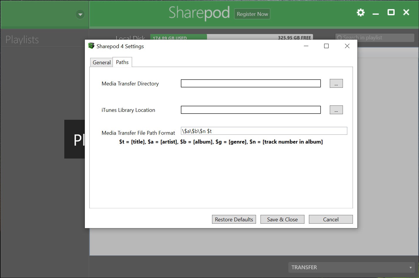The height and width of the screenshot is (278, 419).
Task: Click the Media Transfer File Path Format label
Action: click(138, 133)
